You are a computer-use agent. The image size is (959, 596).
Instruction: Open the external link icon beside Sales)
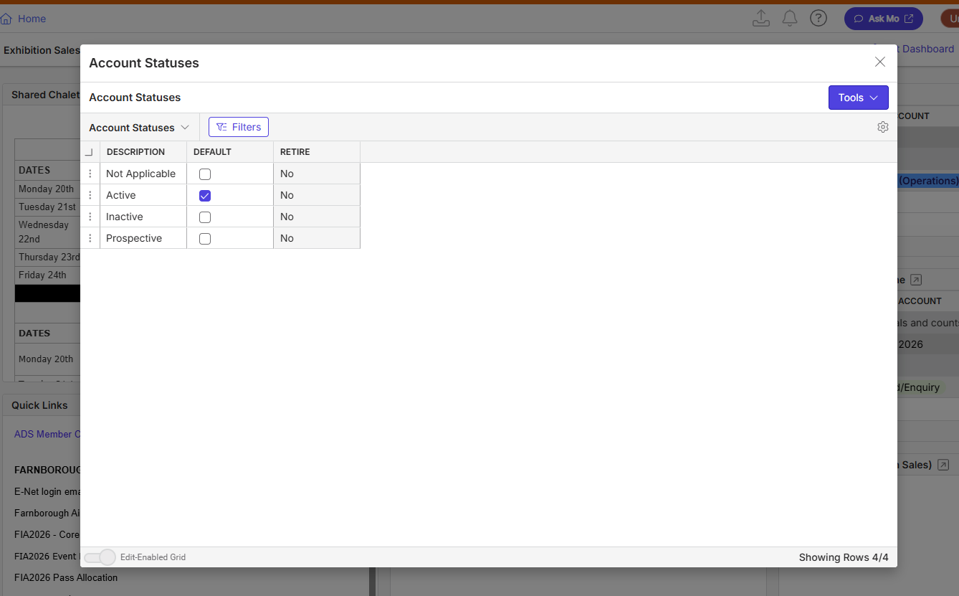pyautogui.click(x=943, y=465)
